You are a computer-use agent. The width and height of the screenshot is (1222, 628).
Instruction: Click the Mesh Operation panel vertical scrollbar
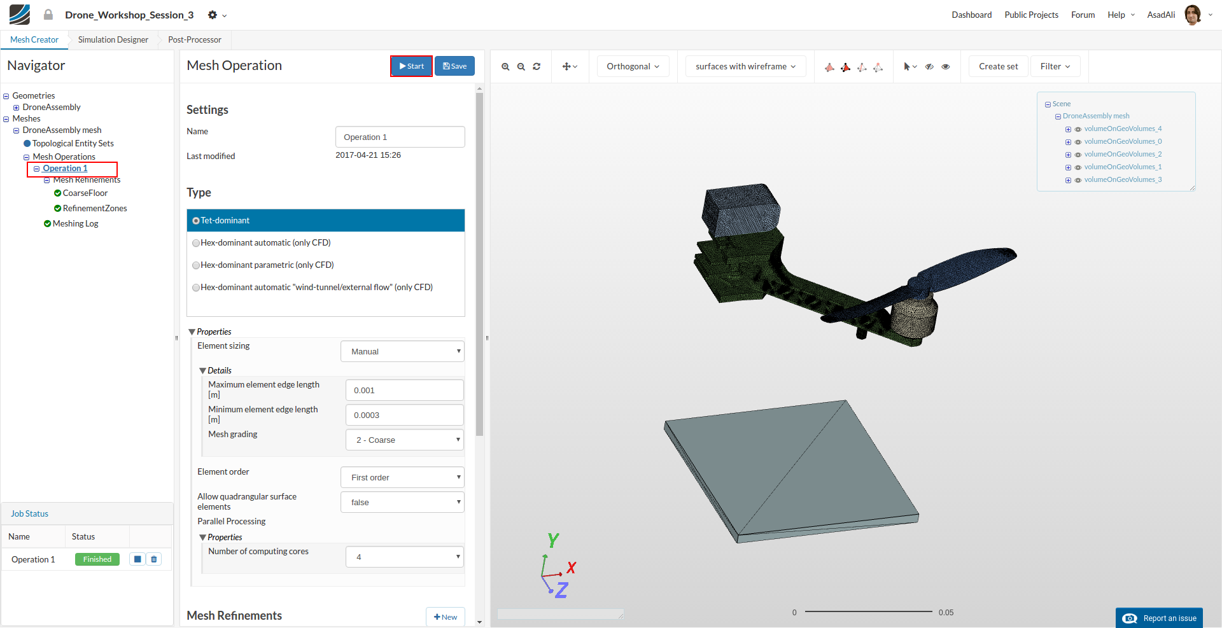click(479, 264)
